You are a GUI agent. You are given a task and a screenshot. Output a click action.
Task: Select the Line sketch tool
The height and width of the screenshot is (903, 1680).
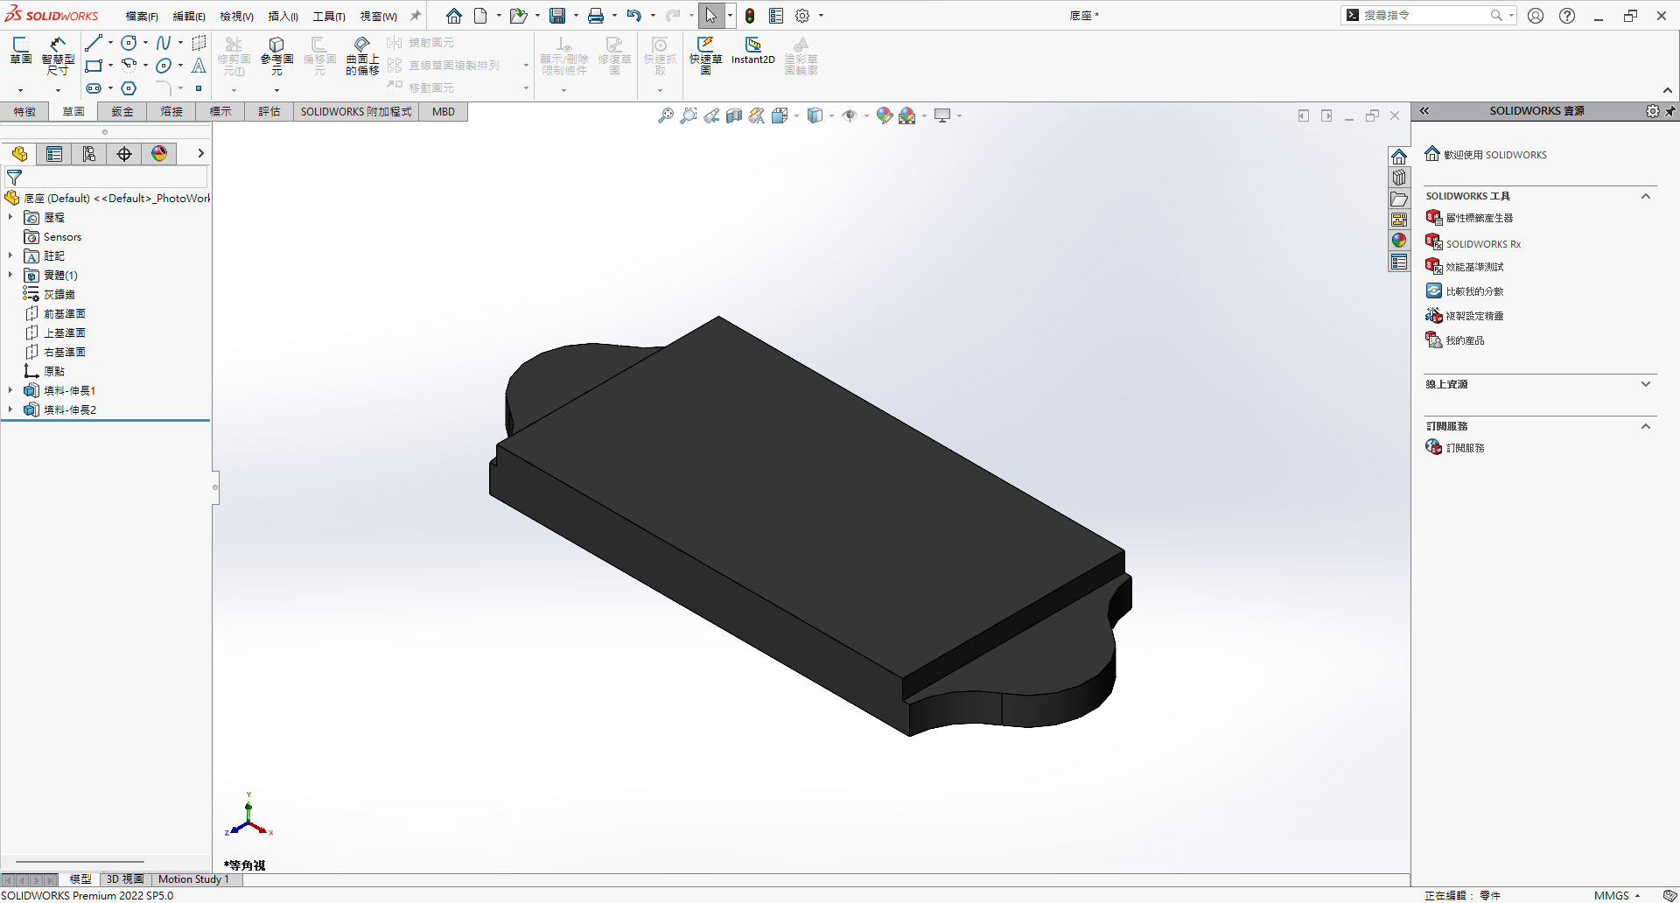pyautogui.click(x=94, y=43)
